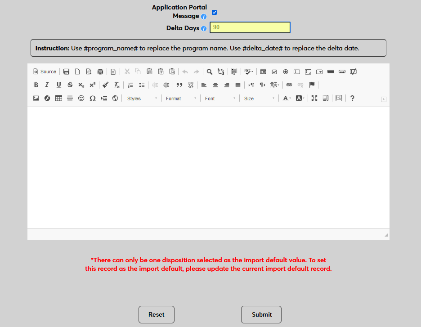Insert a text field icon

(x=297, y=72)
